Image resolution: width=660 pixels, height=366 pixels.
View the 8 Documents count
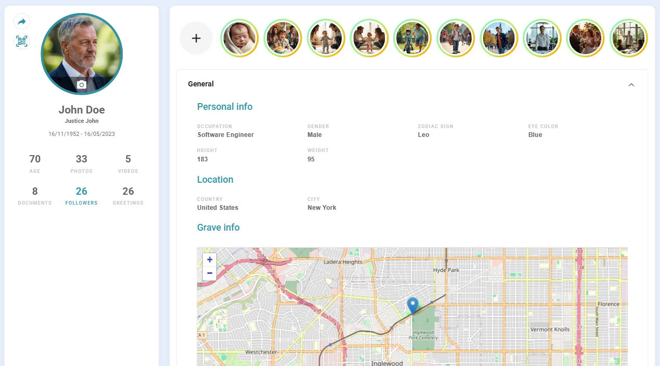click(x=35, y=195)
